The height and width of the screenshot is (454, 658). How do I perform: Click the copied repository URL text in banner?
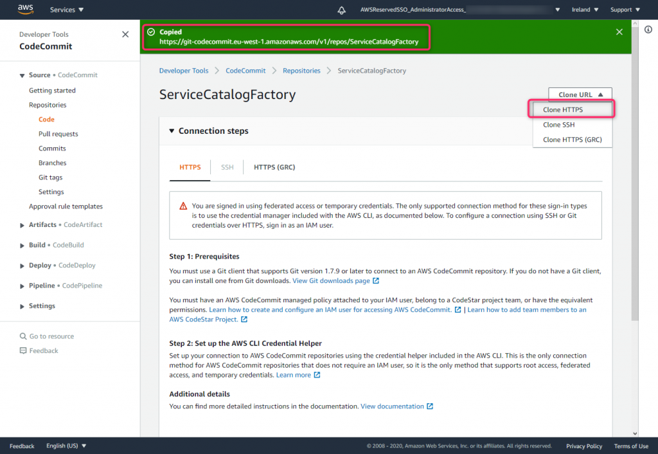point(289,42)
